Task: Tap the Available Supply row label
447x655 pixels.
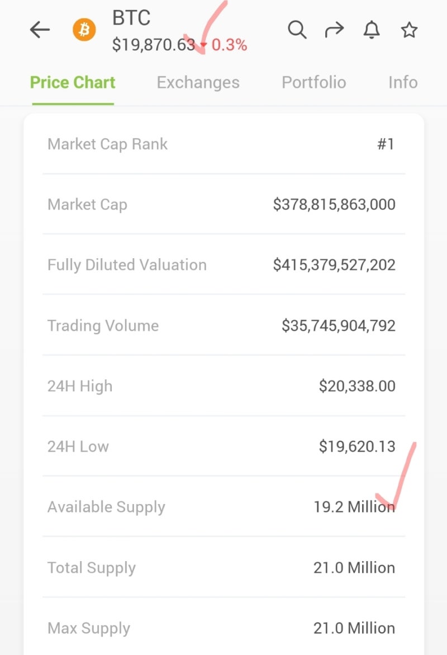Action: 106,507
